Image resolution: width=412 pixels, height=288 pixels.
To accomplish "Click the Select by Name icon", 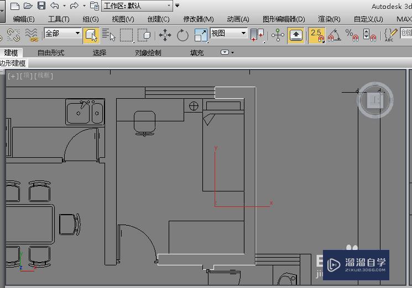I will [x=109, y=35].
